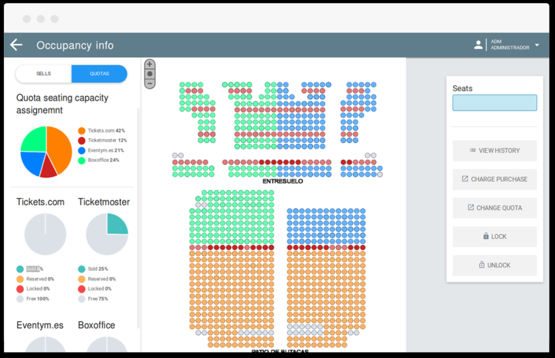
Task: Click the zoom in plus icon
Action: click(x=150, y=64)
